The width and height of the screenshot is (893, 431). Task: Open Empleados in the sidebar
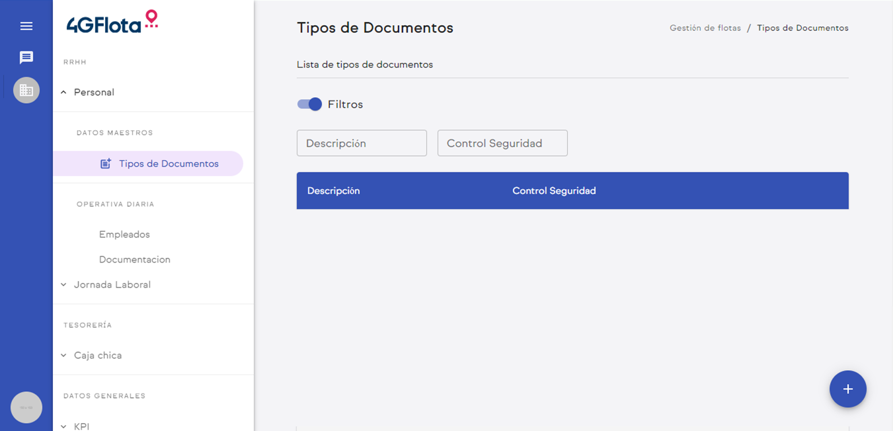coord(124,235)
